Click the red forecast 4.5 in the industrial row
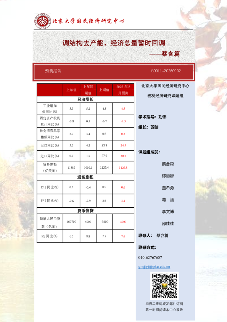Image resolution: width=227 pixels, height=322 pixels. [123, 109]
